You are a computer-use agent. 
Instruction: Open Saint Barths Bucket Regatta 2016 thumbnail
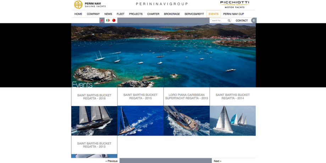pos(94,121)
